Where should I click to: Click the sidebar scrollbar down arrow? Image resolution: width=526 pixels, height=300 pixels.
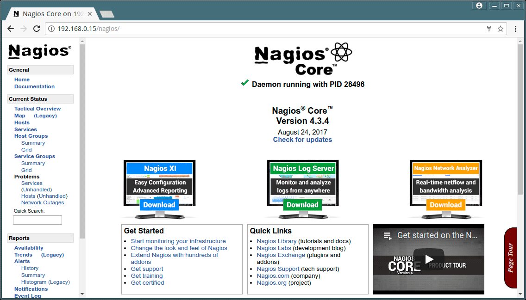pyautogui.click(x=82, y=294)
